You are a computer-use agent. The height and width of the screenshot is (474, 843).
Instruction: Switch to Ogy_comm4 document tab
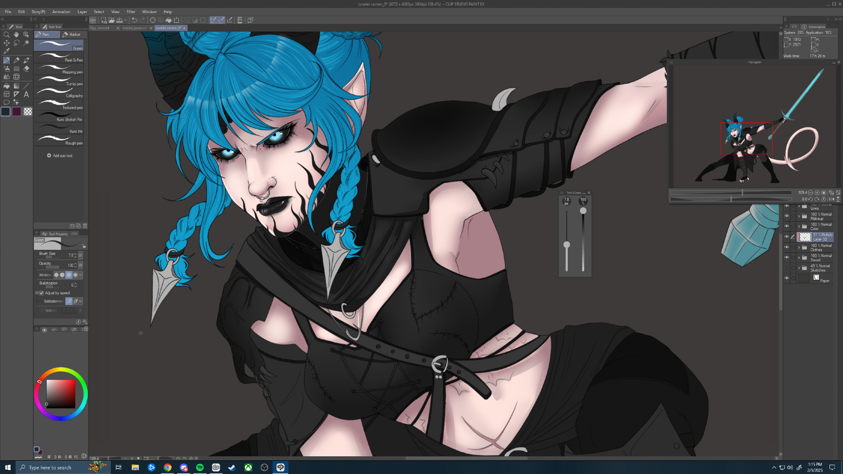pyautogui.click(x=100, y=28)
